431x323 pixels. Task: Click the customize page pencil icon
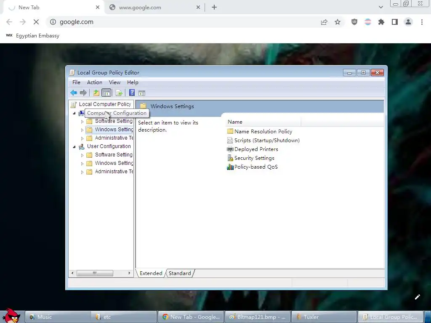point(417,297)
